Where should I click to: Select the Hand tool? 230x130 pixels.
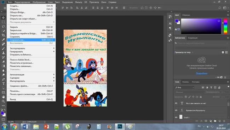[x=3, y=97]
